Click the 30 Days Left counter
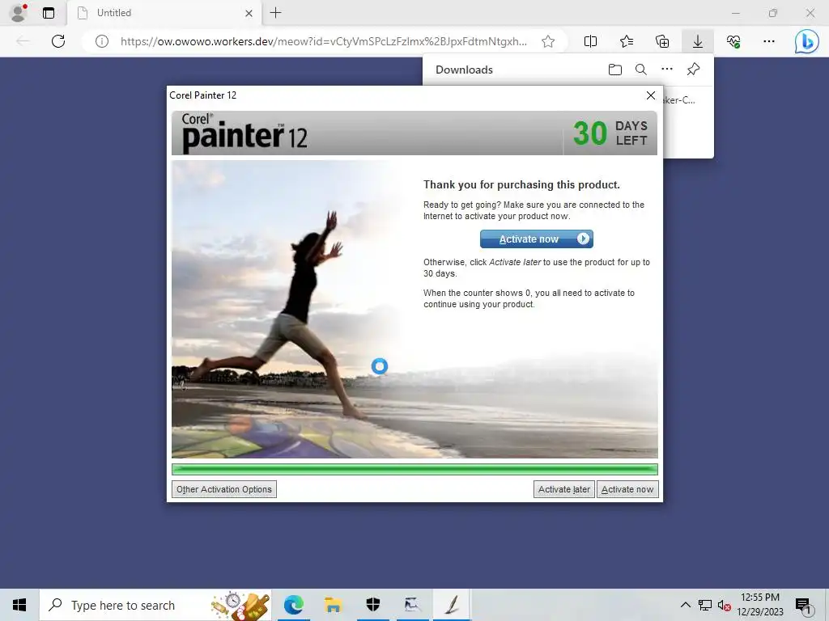The image size is (829, 621). click(610, 133)
